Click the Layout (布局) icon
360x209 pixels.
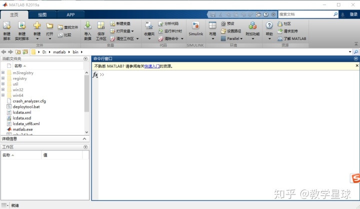(212, 25)
